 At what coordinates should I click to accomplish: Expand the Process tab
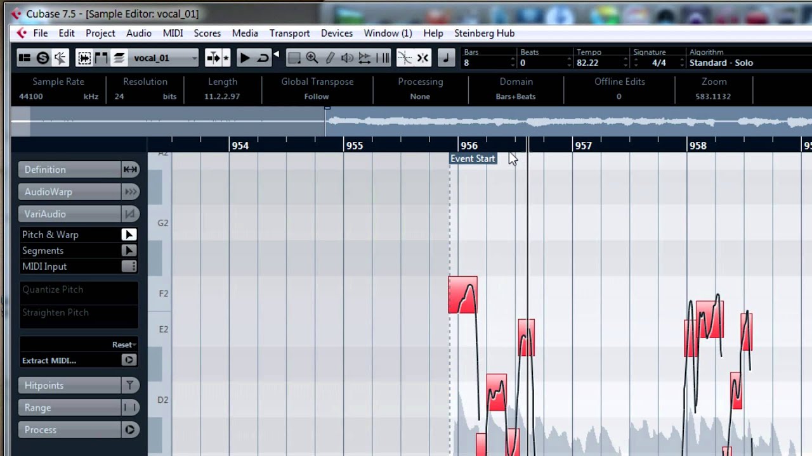click(70, 429)
